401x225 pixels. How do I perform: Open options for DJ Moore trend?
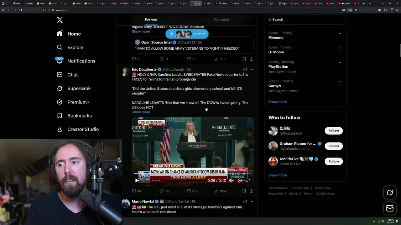click(x=341, y=48)
